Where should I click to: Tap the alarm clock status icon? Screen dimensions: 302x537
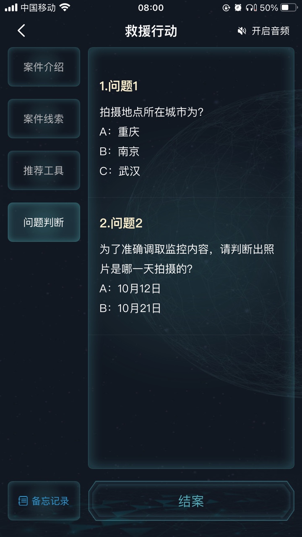[238, 8]
